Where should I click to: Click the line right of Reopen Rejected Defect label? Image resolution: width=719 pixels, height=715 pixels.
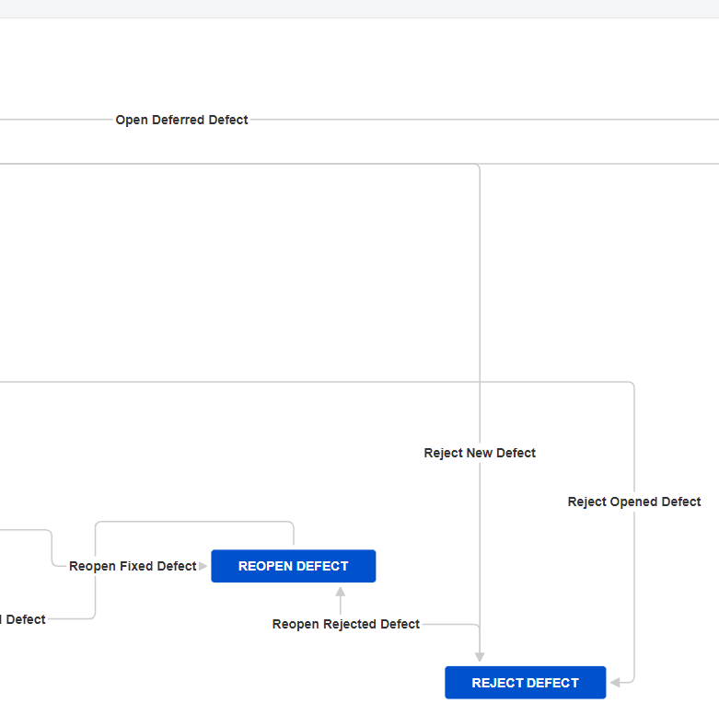(x=451, y=624)
